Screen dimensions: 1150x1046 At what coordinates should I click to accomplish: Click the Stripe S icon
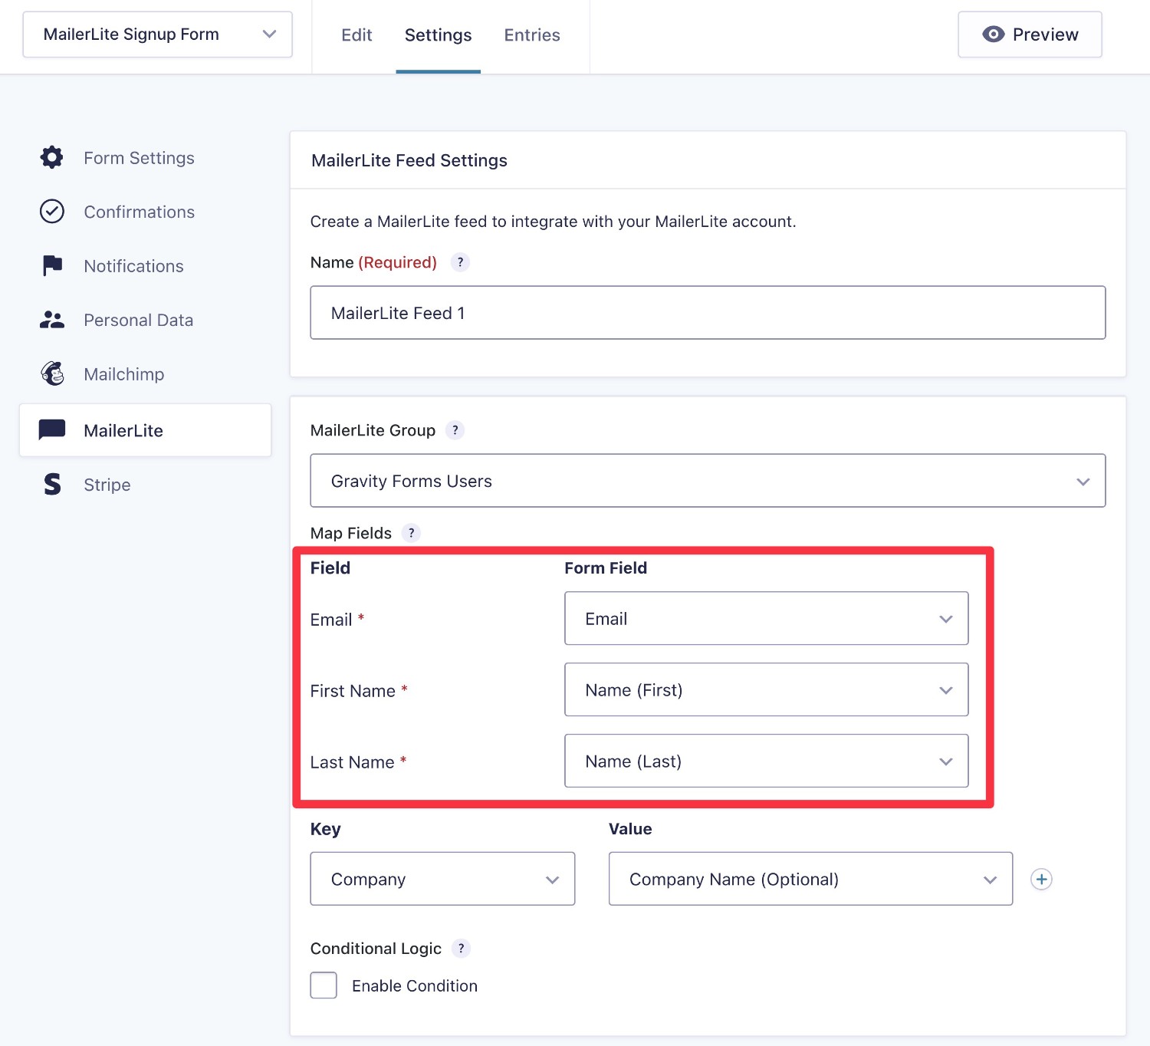52,484
